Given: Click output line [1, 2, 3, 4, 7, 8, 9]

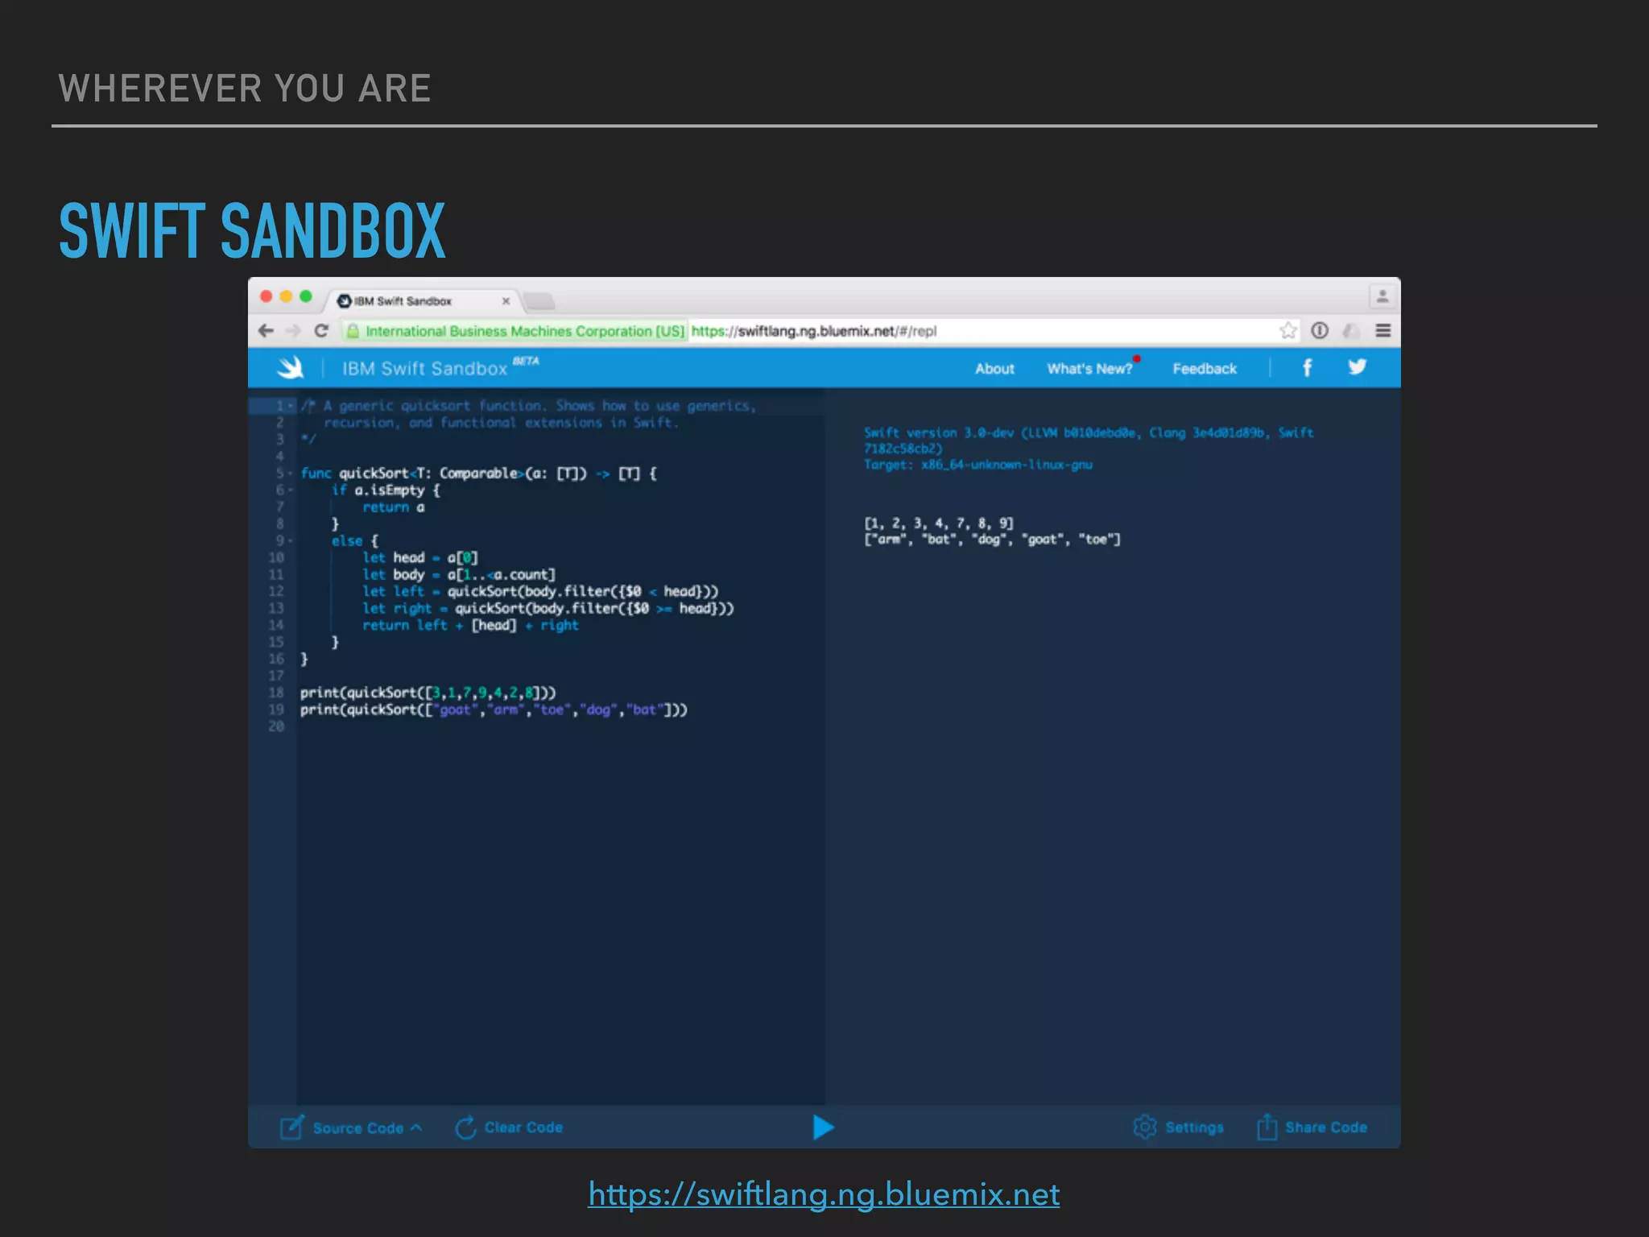Looking at the screenshot, I should 939,523.
